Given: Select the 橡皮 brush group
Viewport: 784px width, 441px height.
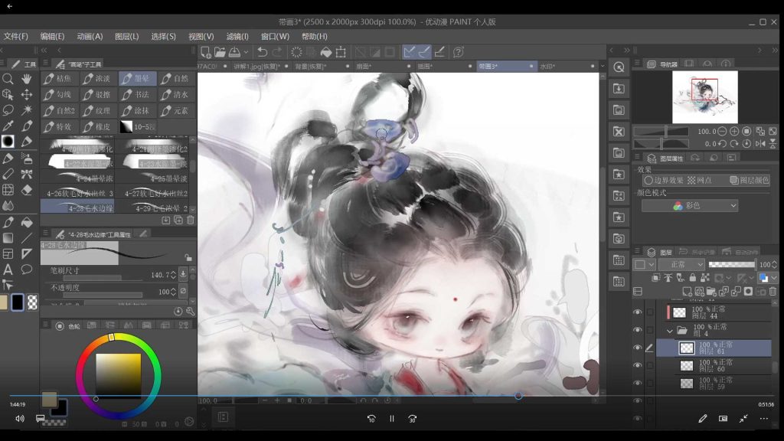Looking at the screenshot, I should tap(99, 126).
